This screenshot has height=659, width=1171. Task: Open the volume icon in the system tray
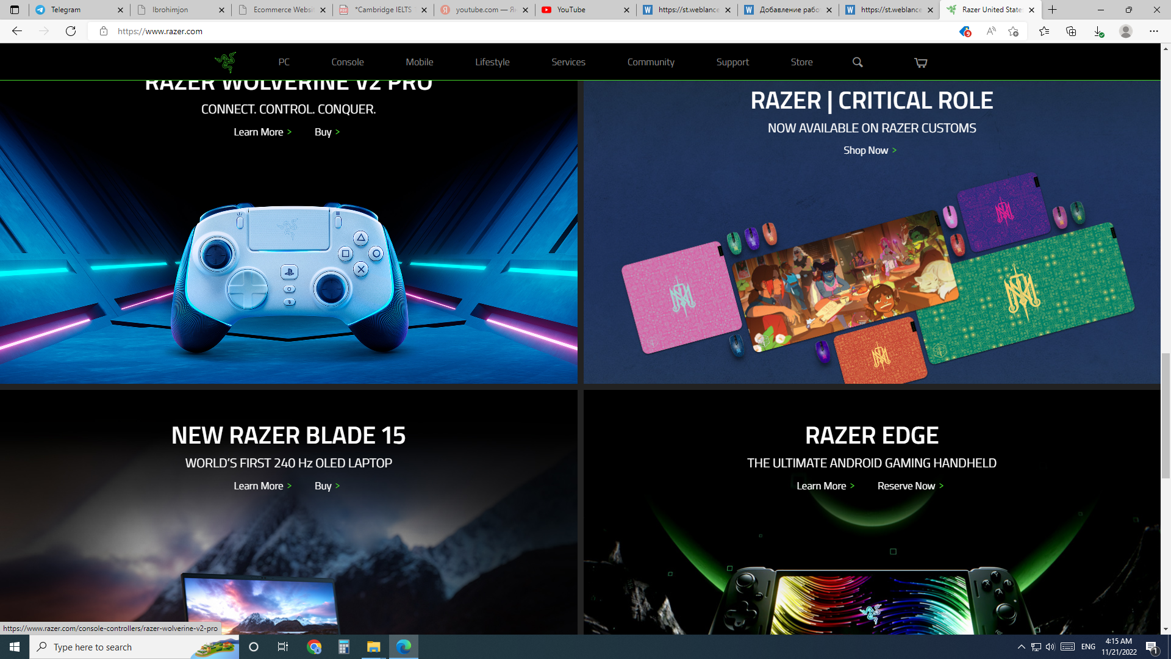[1050, 647]
